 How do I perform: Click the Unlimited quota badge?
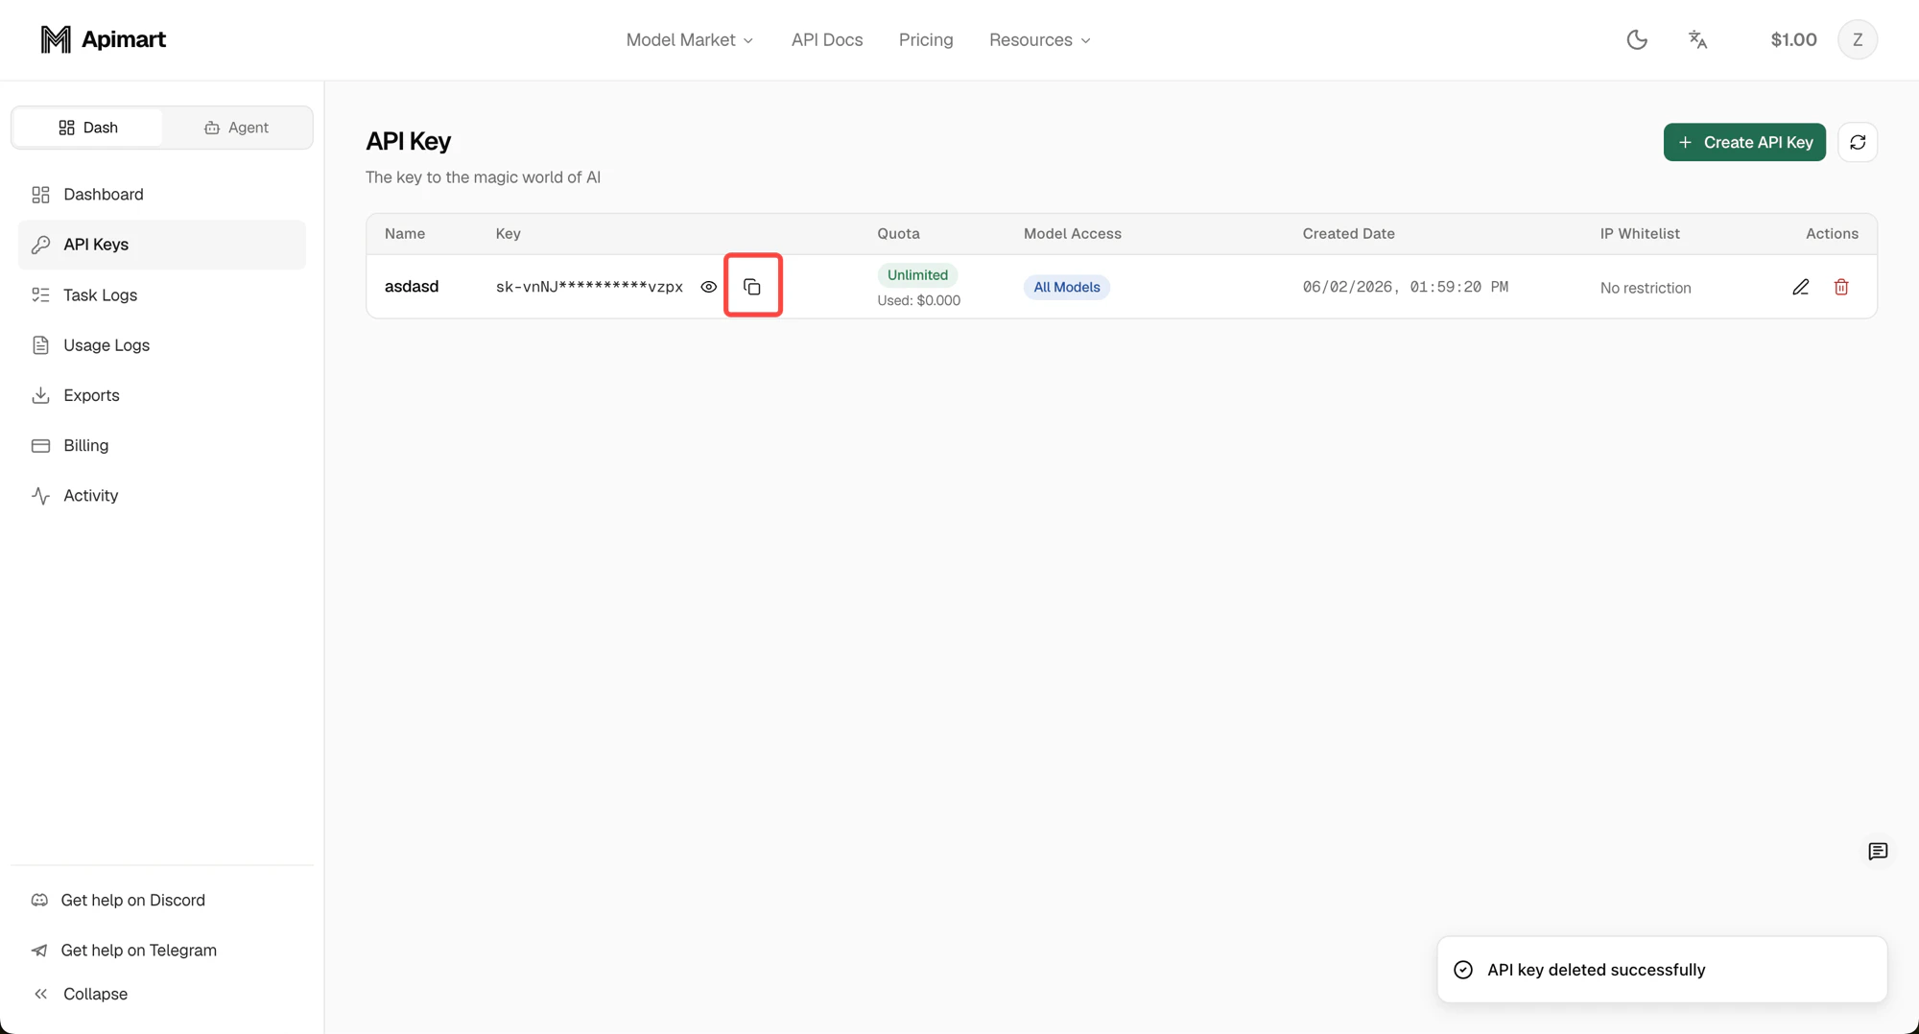pos(917,275)
